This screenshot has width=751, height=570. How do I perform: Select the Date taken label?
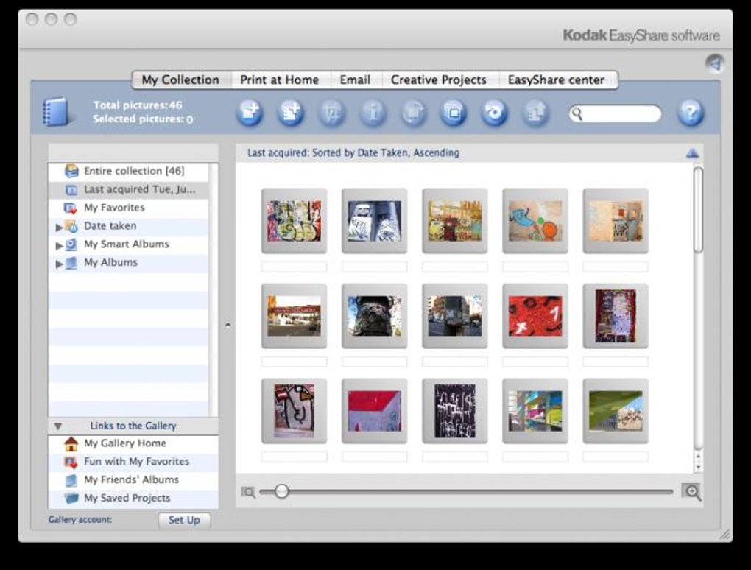[x=110, y=226]
